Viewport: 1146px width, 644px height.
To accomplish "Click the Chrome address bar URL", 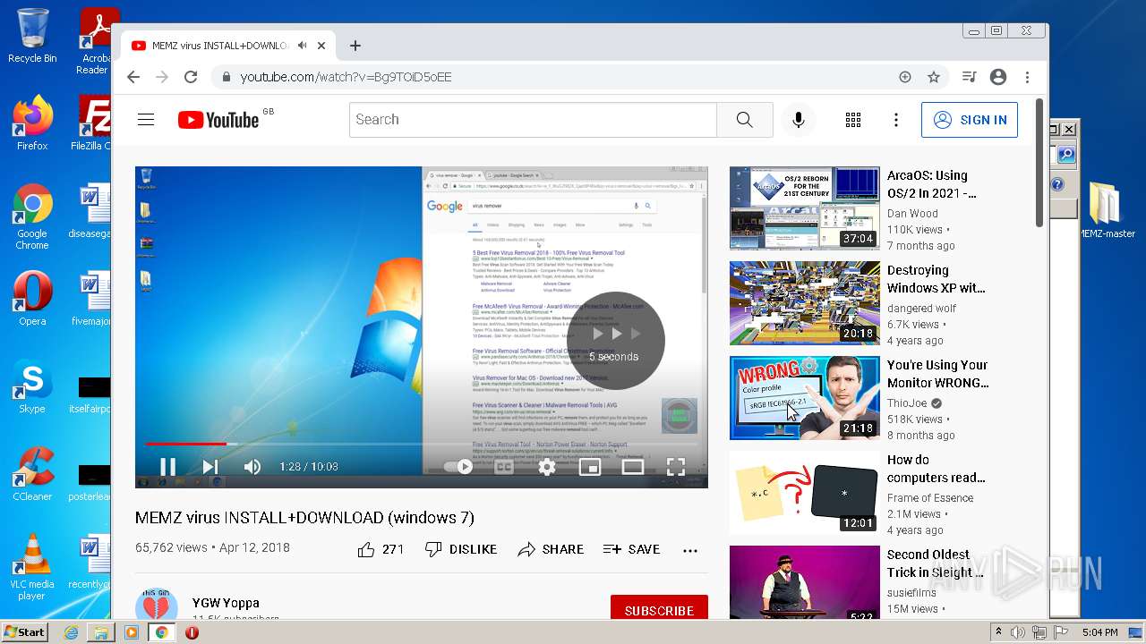I will (x=346, y=77).
